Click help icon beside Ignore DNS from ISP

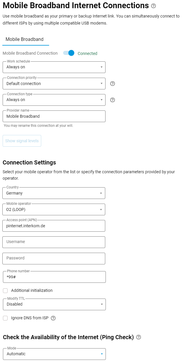click(x=53, y=318)
